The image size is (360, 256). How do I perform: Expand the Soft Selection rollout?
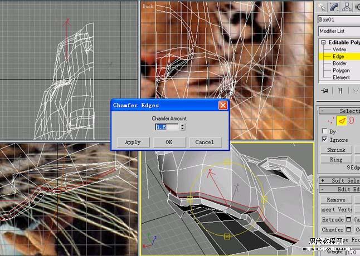(x=339, y=181)
